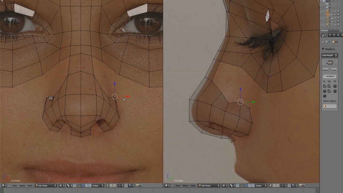Activate the translate arrow manipulator icon
This screenshot has height=193, width=343.
pyautogui.click(x=83, y=185)
